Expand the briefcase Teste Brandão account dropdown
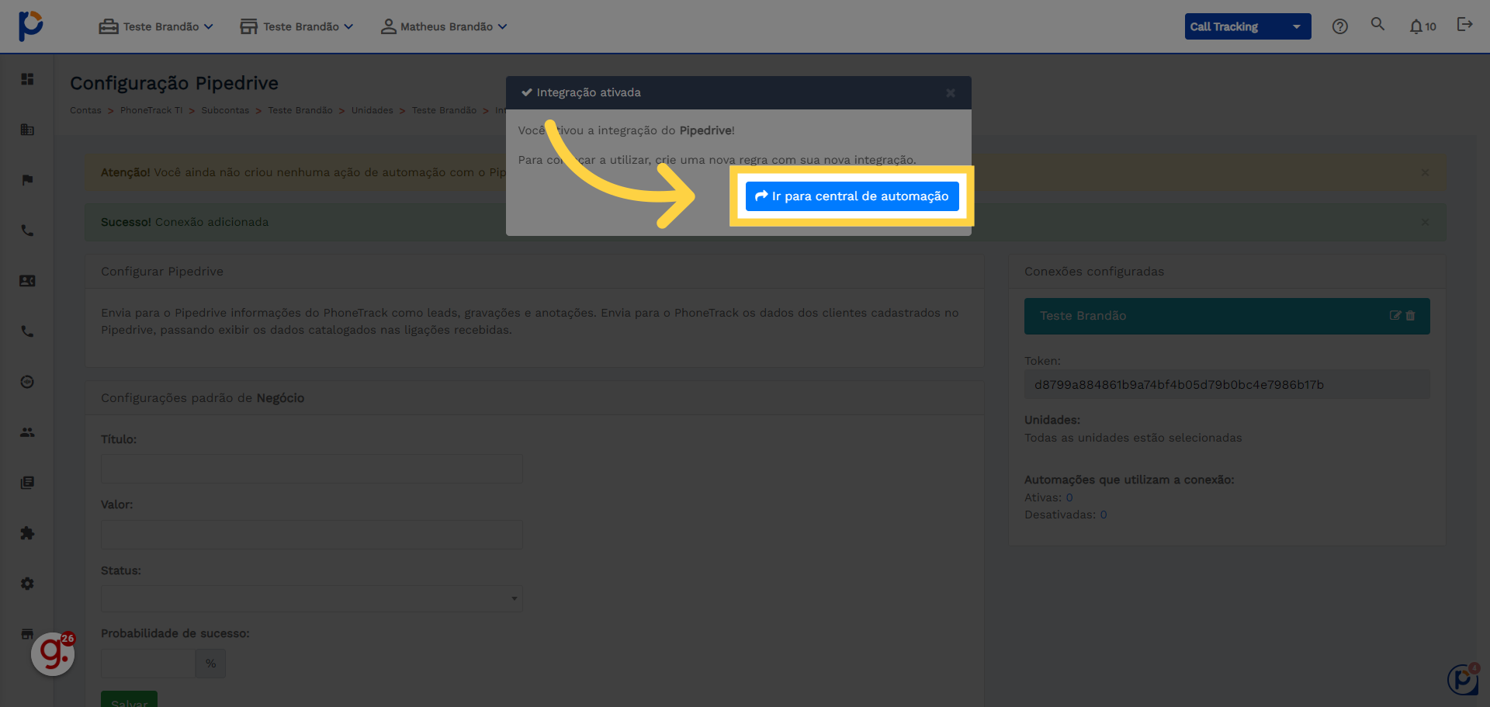1490x707 pixels. (156, 26)
